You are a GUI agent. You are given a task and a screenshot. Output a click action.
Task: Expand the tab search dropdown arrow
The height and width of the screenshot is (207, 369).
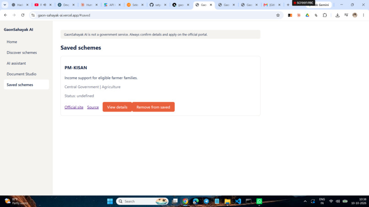point(5,5)
